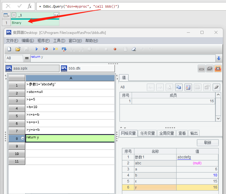Click the Open folder toolbar icon

[18, 49]
